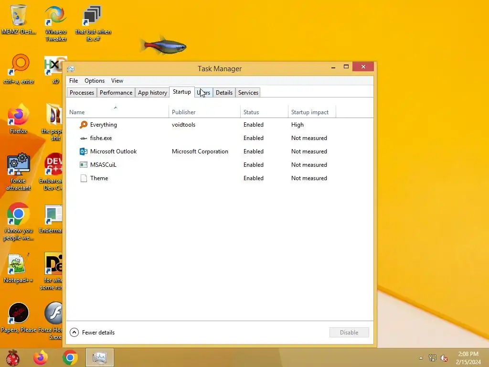
Task: Open the 'i know you people we...' Chrome shortcut
Action: point(18,222)
